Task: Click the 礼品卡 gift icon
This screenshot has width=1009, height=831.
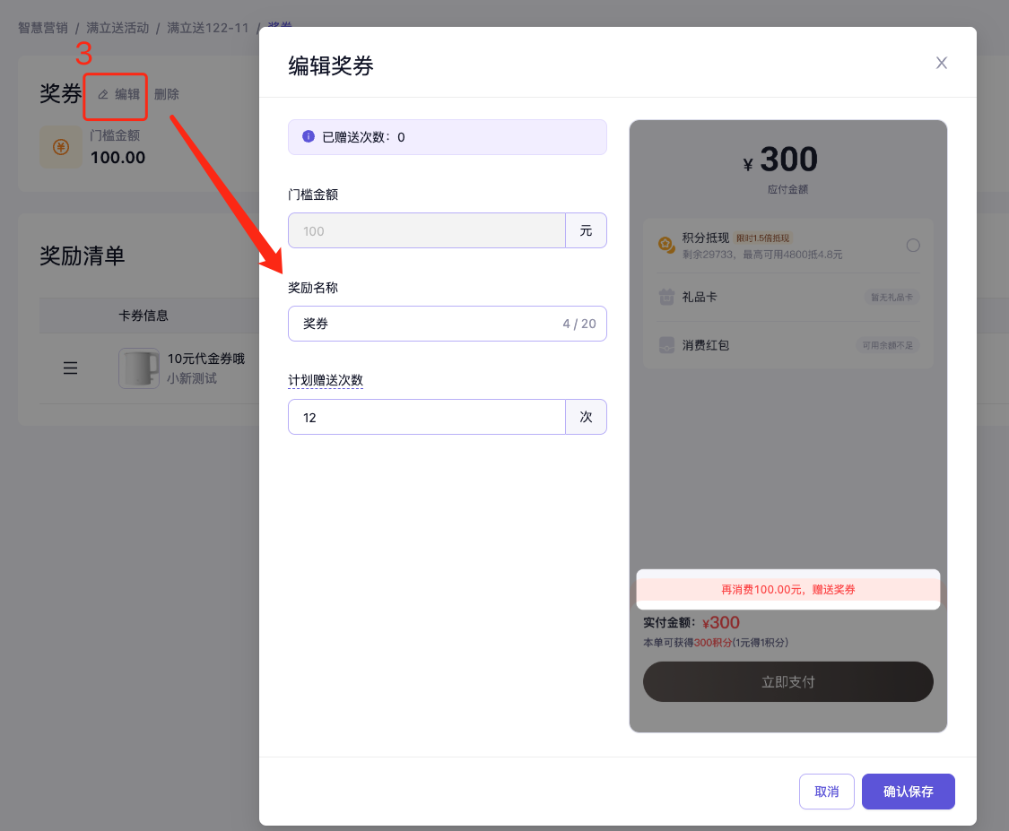Action: (x=666, y=297)
